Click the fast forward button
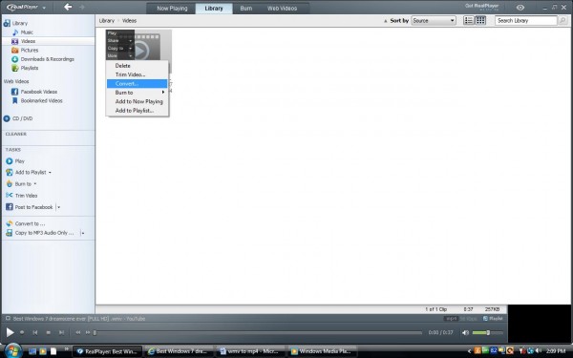 88,332
